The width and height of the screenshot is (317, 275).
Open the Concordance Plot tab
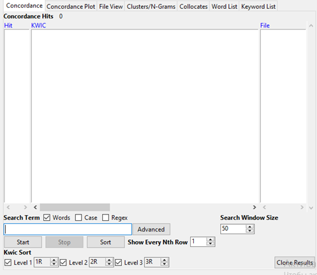click(71, 6)
